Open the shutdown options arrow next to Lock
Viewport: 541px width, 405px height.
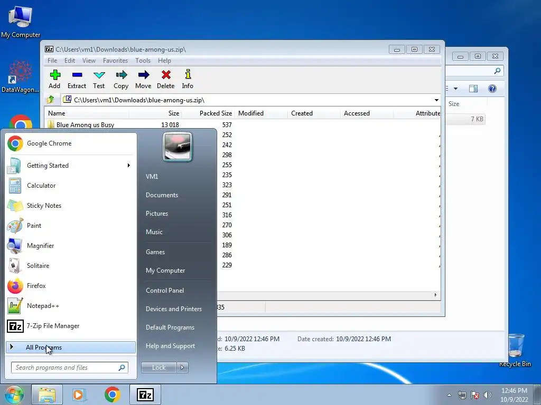(x=182, y=368)
